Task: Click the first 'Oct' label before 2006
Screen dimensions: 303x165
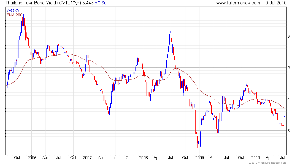Action: pos(17,158)
